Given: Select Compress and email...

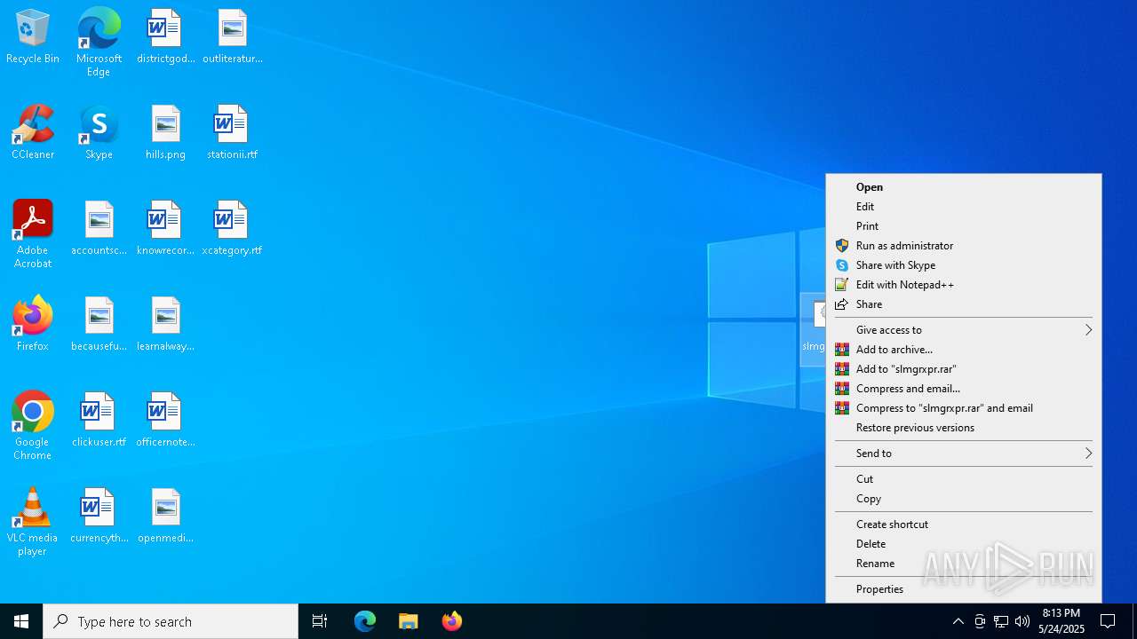Looking at the screenshot, I should coord(964,389).
